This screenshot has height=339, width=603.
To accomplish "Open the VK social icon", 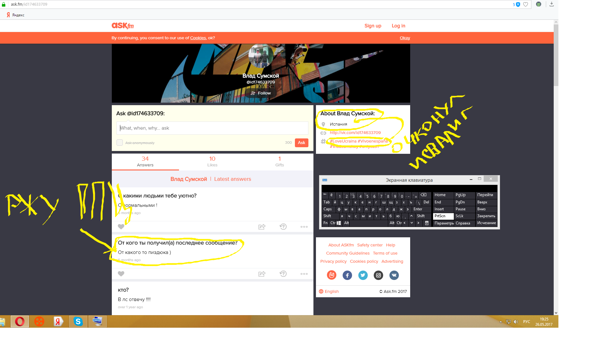I will click(x=394, y=275).
